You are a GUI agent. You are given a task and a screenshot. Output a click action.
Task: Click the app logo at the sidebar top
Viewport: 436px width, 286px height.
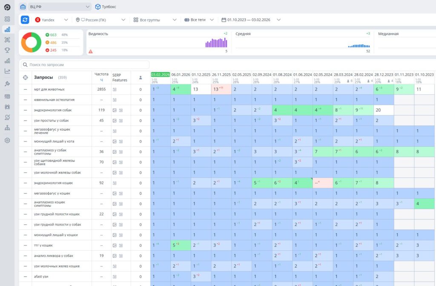pyautogui.click(x=7, y=7)
